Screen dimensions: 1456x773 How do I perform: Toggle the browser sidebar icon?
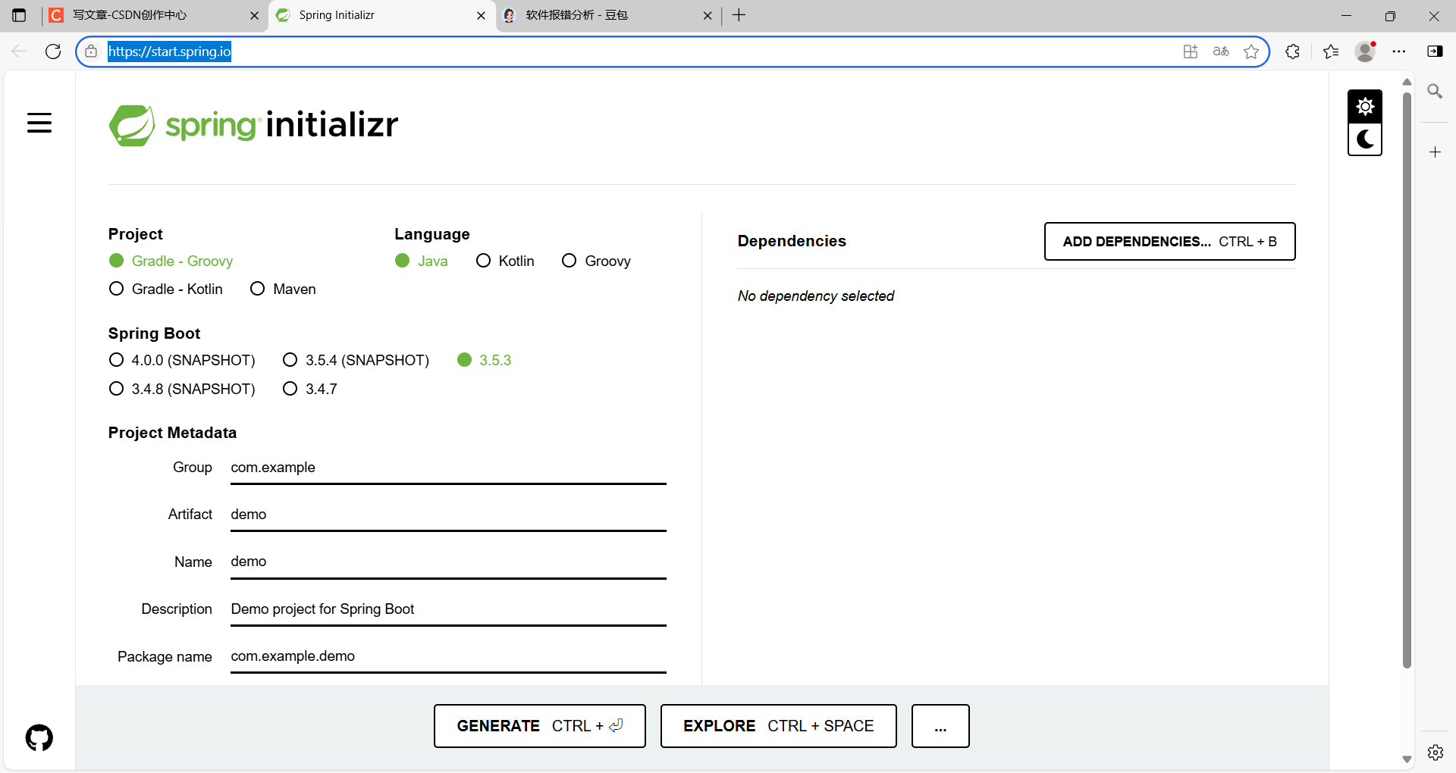1435,52
